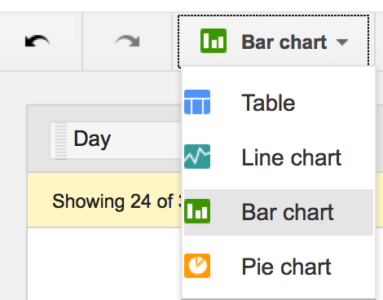
Task: Choose Line chart menu option
Action: 279,157
